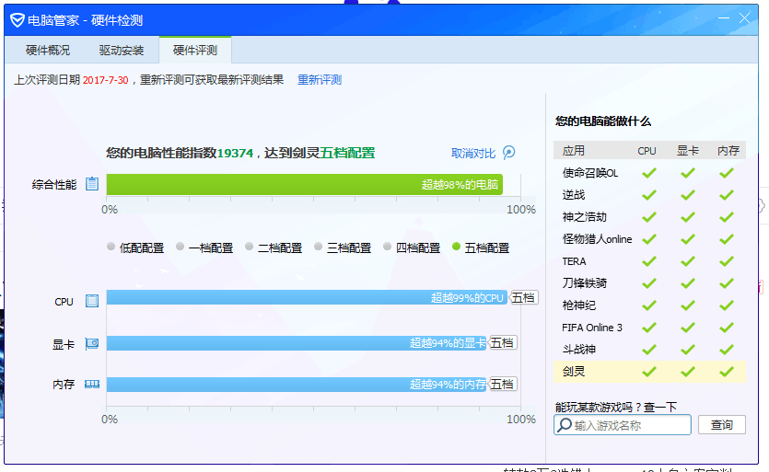
Task: Click the 显卡 checkmark for 刀锋铁骑
Action: [688, 282]
